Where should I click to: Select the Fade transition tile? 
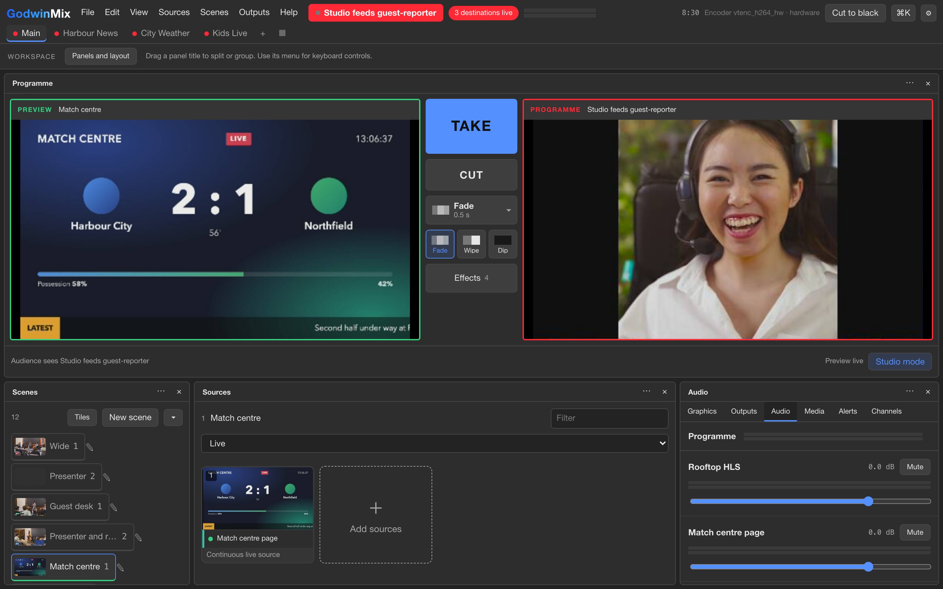[440, 244]
